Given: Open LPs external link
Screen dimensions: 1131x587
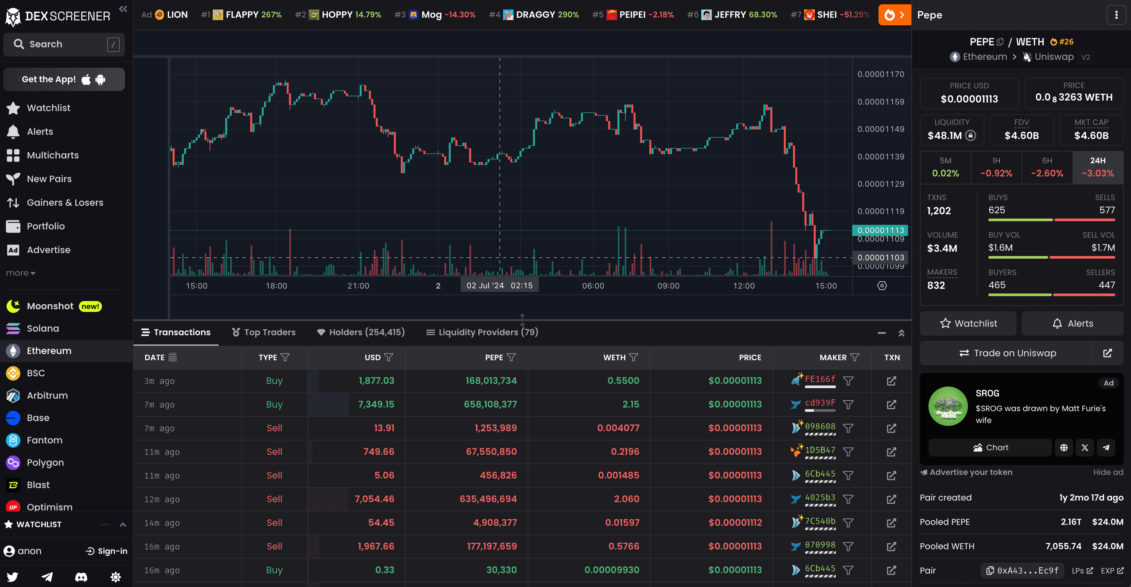Looking at the screenshot, I should click(x=1082, y=571).
